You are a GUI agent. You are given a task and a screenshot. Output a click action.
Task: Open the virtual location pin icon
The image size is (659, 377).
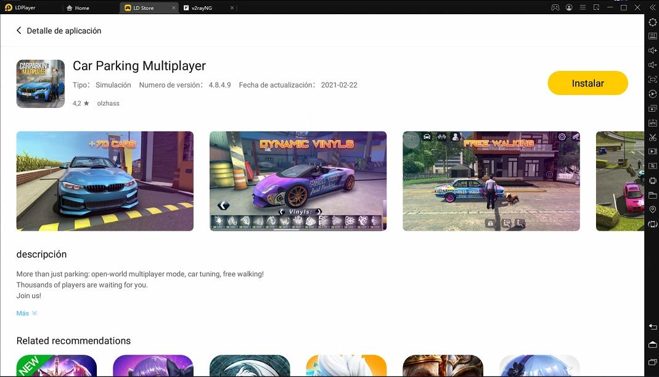pos(653,210)
